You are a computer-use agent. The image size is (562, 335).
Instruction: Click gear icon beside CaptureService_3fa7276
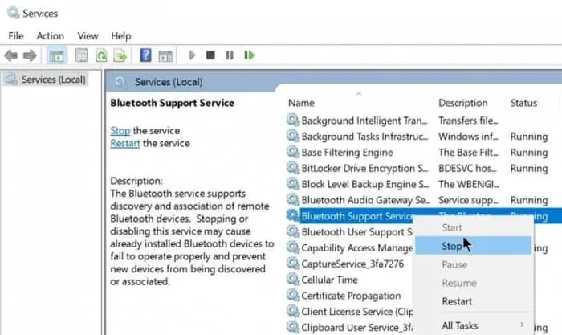[293, 263]
